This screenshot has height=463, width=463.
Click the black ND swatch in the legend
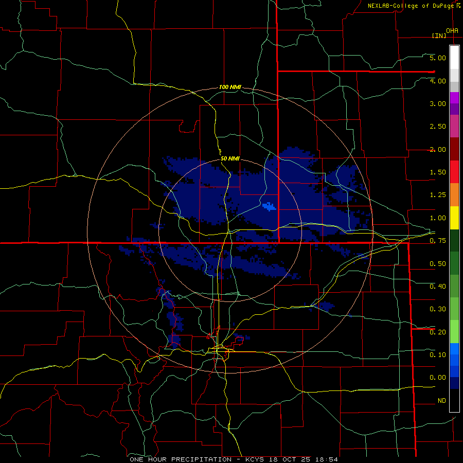[454, 400]
